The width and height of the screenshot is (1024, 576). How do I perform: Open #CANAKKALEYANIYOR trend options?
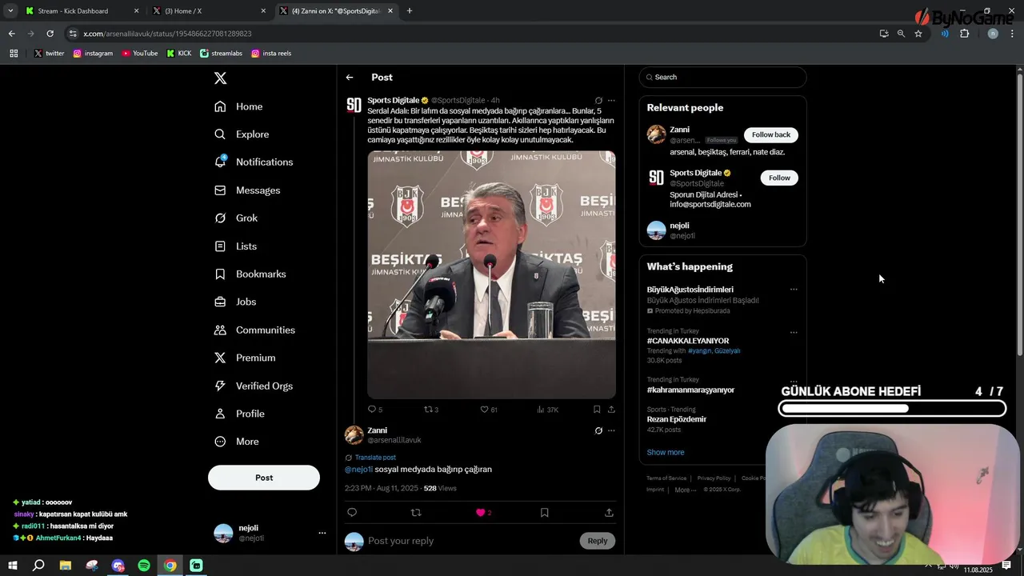click(794, 332)
